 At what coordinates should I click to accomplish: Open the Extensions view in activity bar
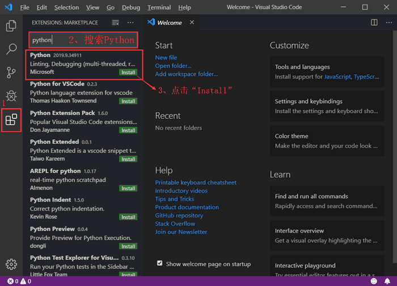(x=11, y=119)
